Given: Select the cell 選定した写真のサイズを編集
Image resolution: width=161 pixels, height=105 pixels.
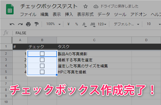Looking at the screenshot, I should [94, 66].
